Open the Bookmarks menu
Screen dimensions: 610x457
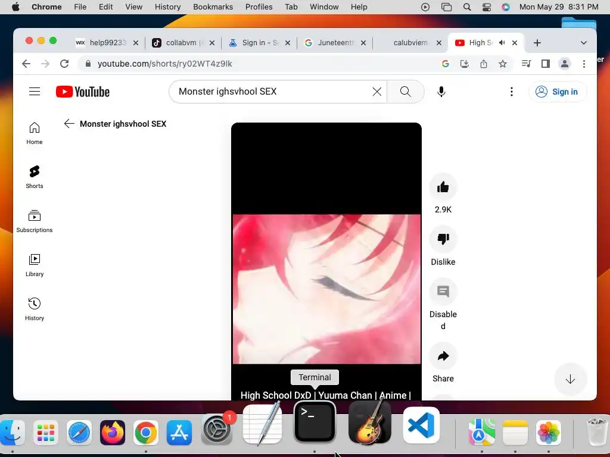(213, 7)
